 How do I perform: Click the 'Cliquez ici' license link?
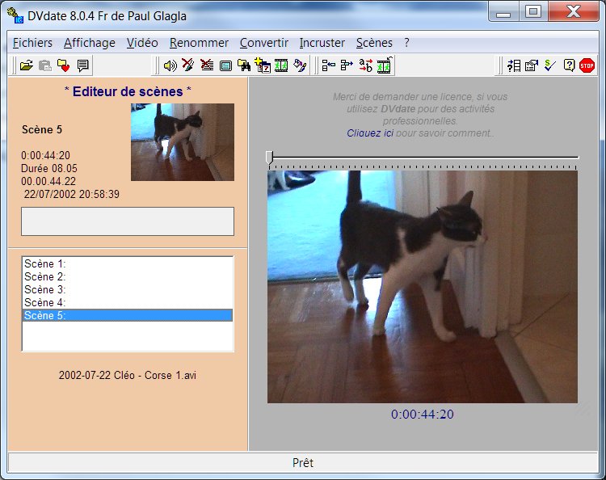pyautogui.click(x=370, y=133)
